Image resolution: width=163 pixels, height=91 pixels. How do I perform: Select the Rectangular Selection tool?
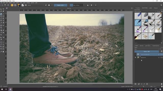(1, 42)
